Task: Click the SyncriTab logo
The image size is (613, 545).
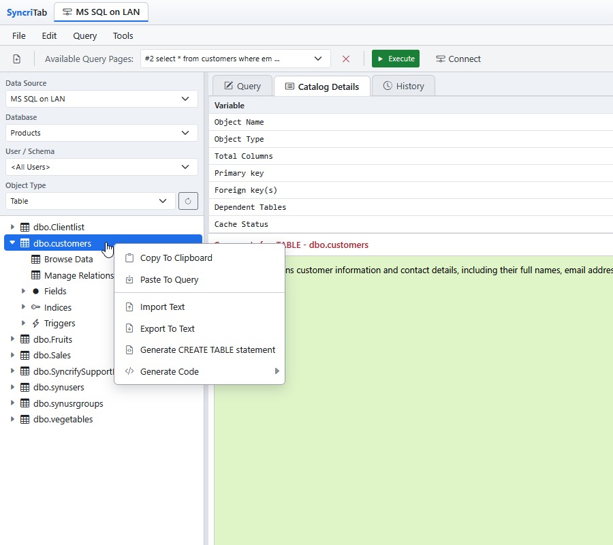Action: click(x=27, y=12)
